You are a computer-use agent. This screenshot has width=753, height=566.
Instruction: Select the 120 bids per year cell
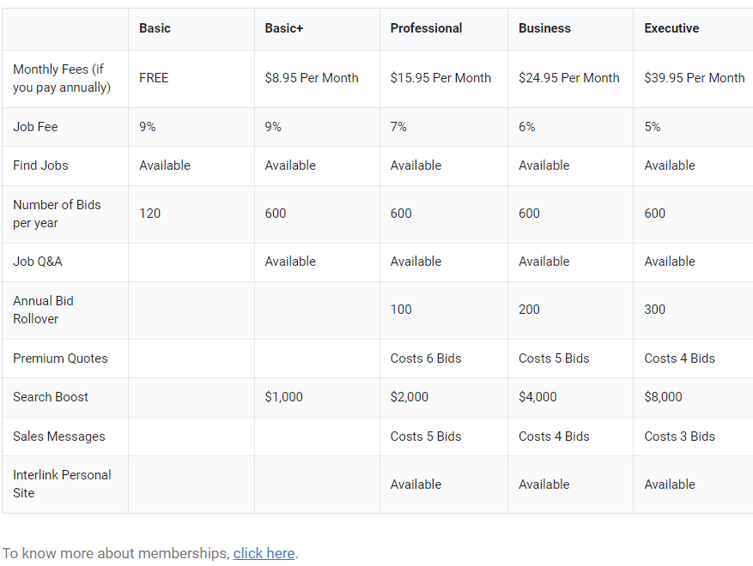[x=150, y=214]
